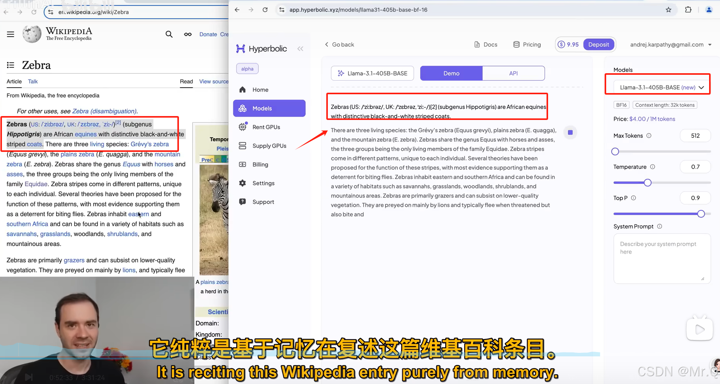This screenshot has width=720, height=384.
Task: Click Wikipedia Donate link
Action: click(208, 34)
